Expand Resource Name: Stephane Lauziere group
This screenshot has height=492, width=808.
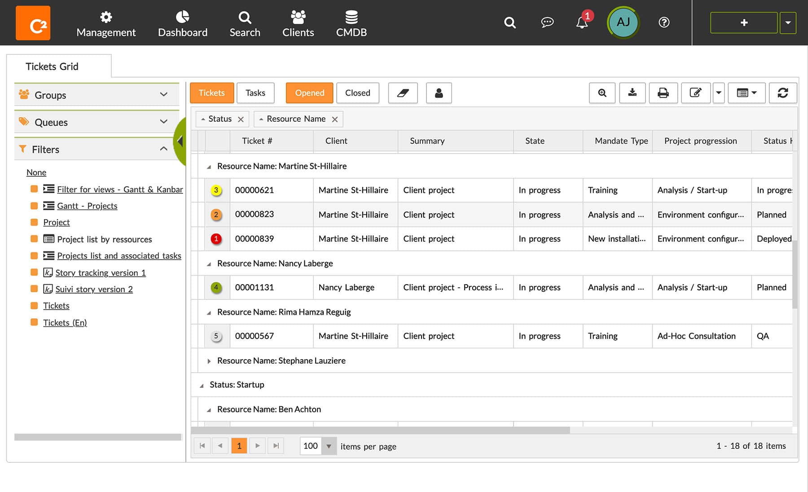[209, 361]
